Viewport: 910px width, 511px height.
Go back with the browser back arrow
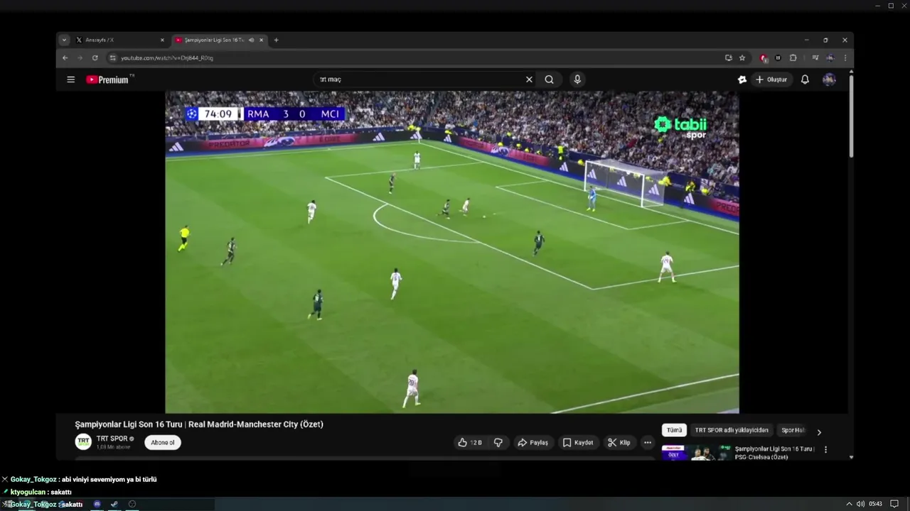(65, 58)
